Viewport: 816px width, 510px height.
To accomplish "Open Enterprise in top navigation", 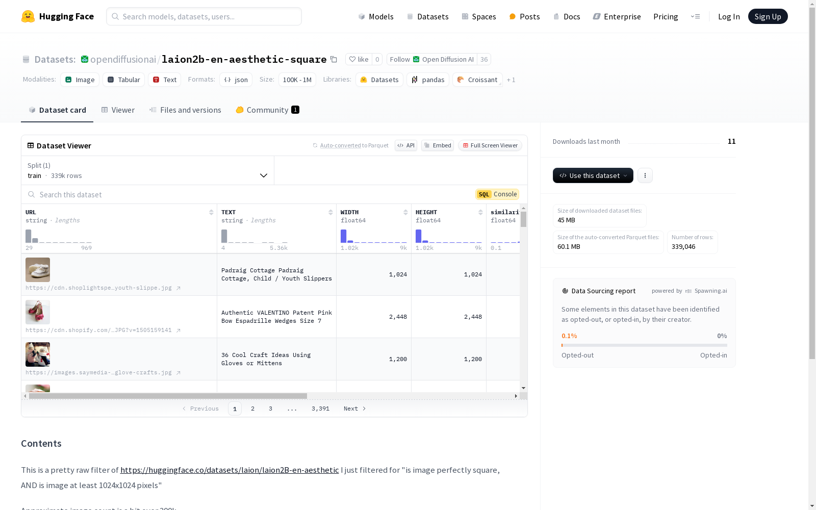I will pyautogui.click(x=617, y=16).
